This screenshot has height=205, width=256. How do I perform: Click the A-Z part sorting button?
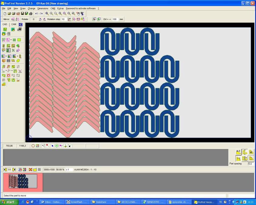[x=238, y=152]
